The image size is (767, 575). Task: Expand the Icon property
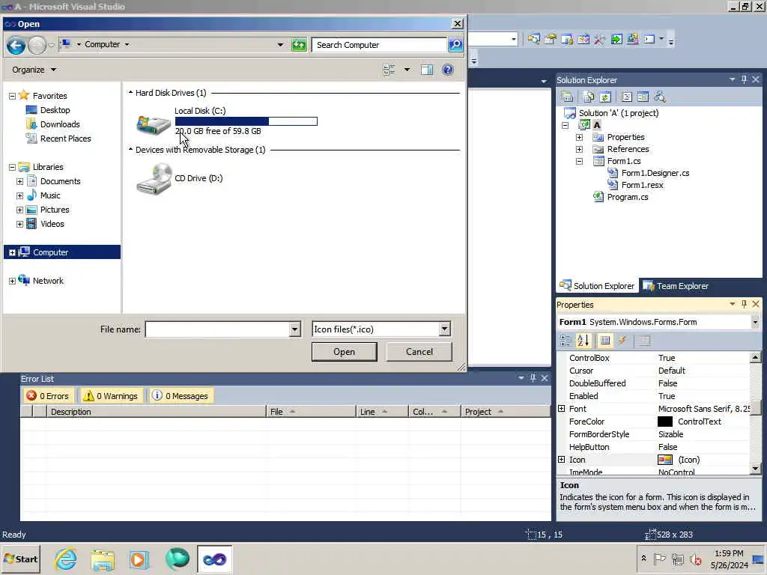tap(562, 460)
